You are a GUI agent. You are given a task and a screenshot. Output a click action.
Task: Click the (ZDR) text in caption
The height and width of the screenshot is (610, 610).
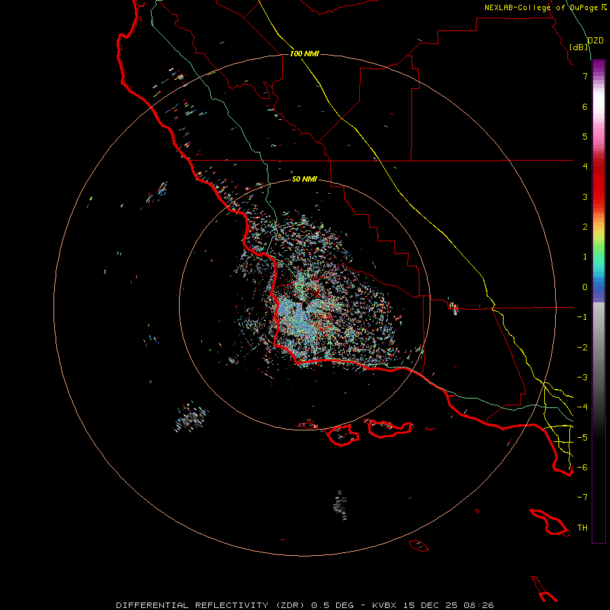point(291,605)
